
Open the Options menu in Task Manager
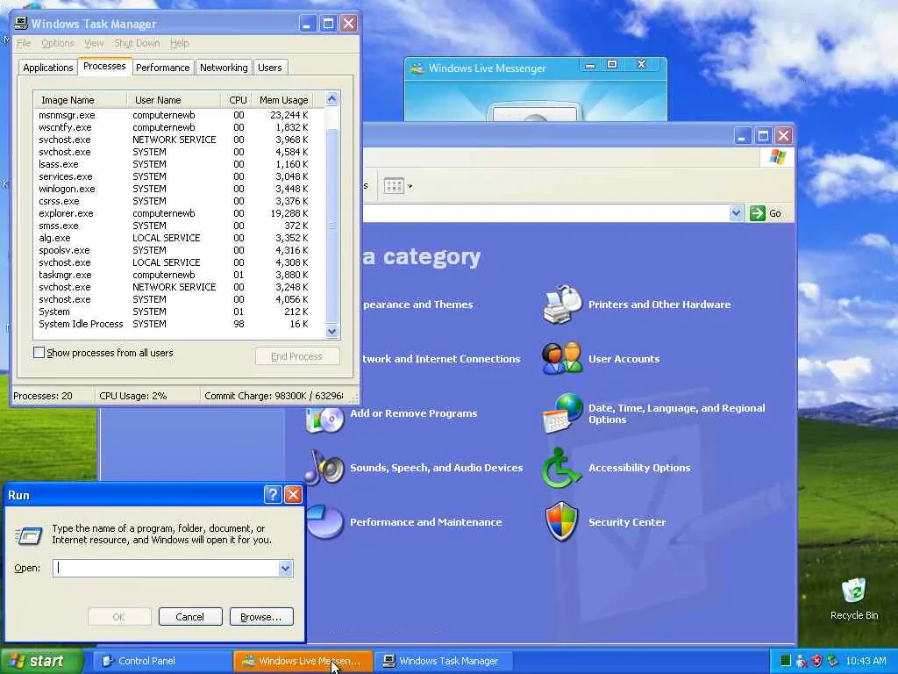58,43
